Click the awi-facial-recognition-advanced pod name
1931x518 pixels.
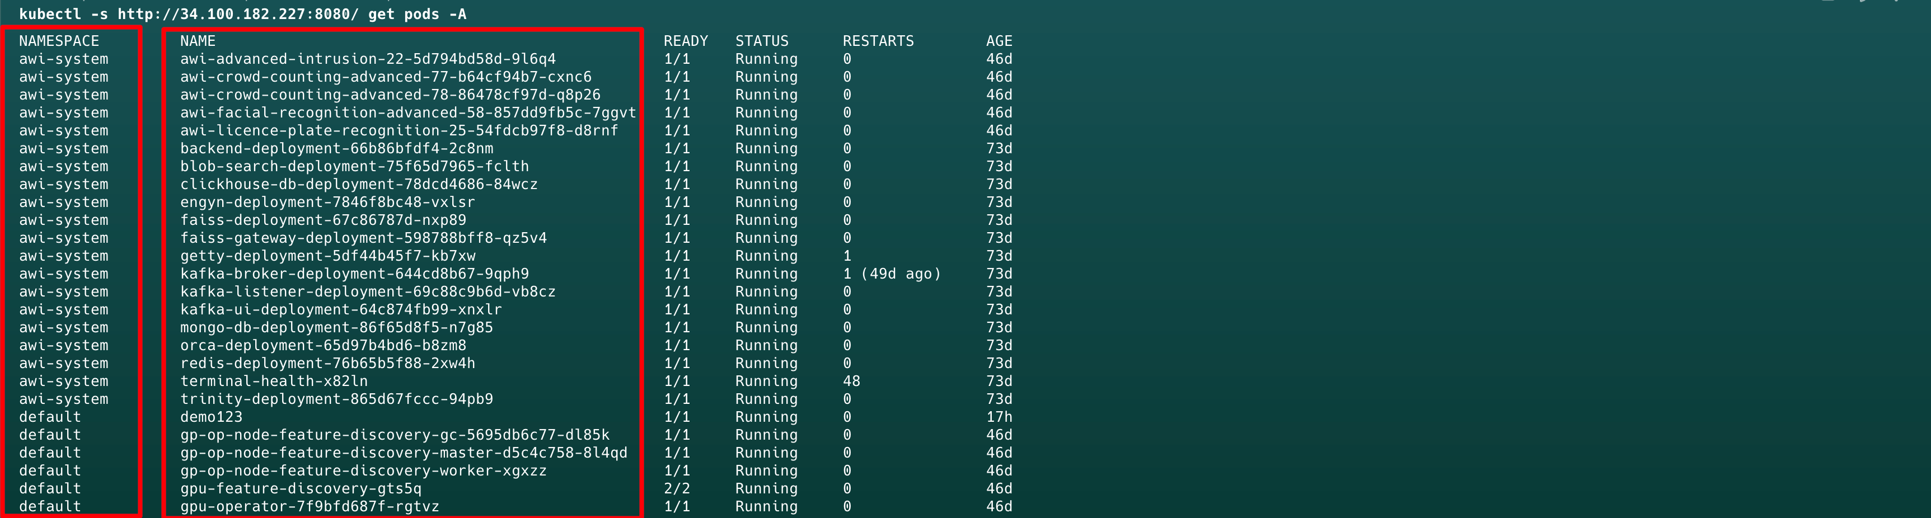(407, 112)
